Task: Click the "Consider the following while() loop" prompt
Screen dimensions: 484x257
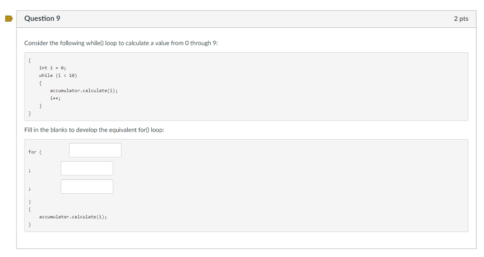Action: tap(121, 43)
